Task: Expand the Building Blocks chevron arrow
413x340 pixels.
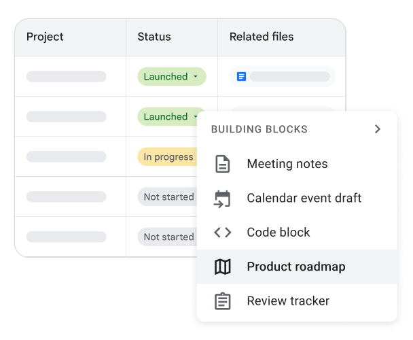Action: [378, 129]
